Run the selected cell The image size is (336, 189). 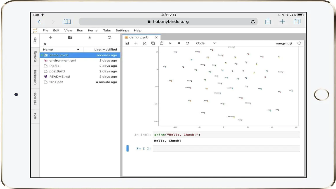coord(170,43)
